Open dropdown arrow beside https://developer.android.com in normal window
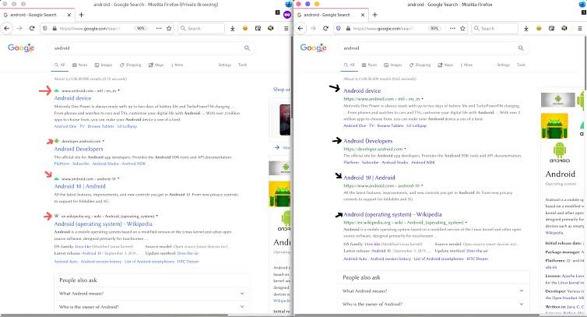 point(405,149)
